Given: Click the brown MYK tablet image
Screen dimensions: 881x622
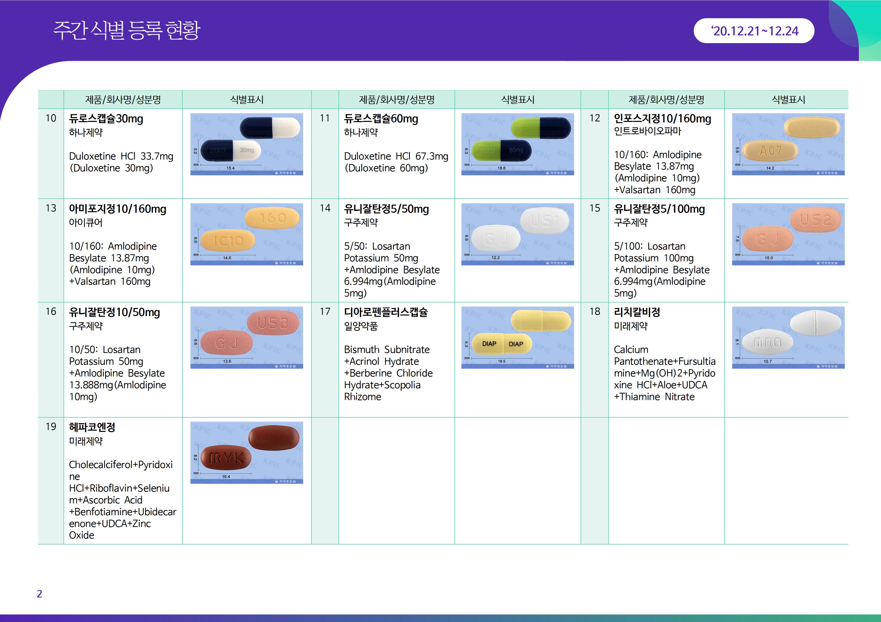Looking at the screenshot, I should (x=246, y=453).
